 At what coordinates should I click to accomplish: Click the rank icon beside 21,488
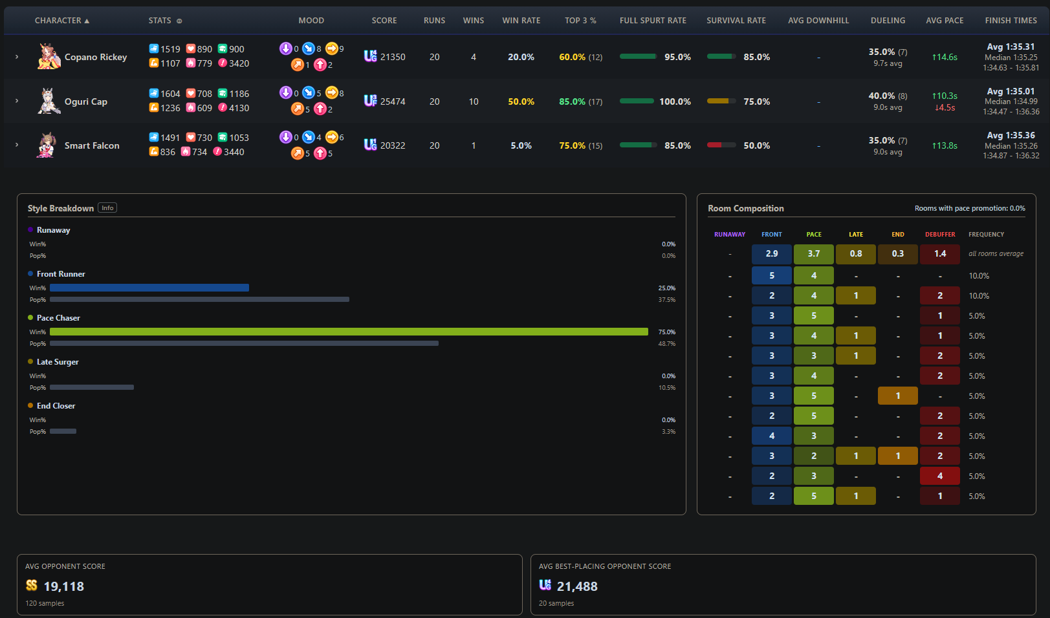[x=545, y=585]
